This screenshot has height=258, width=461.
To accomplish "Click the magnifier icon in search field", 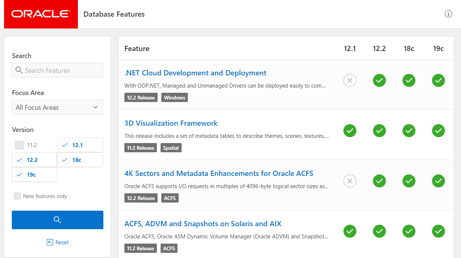I will coord(19,70).
